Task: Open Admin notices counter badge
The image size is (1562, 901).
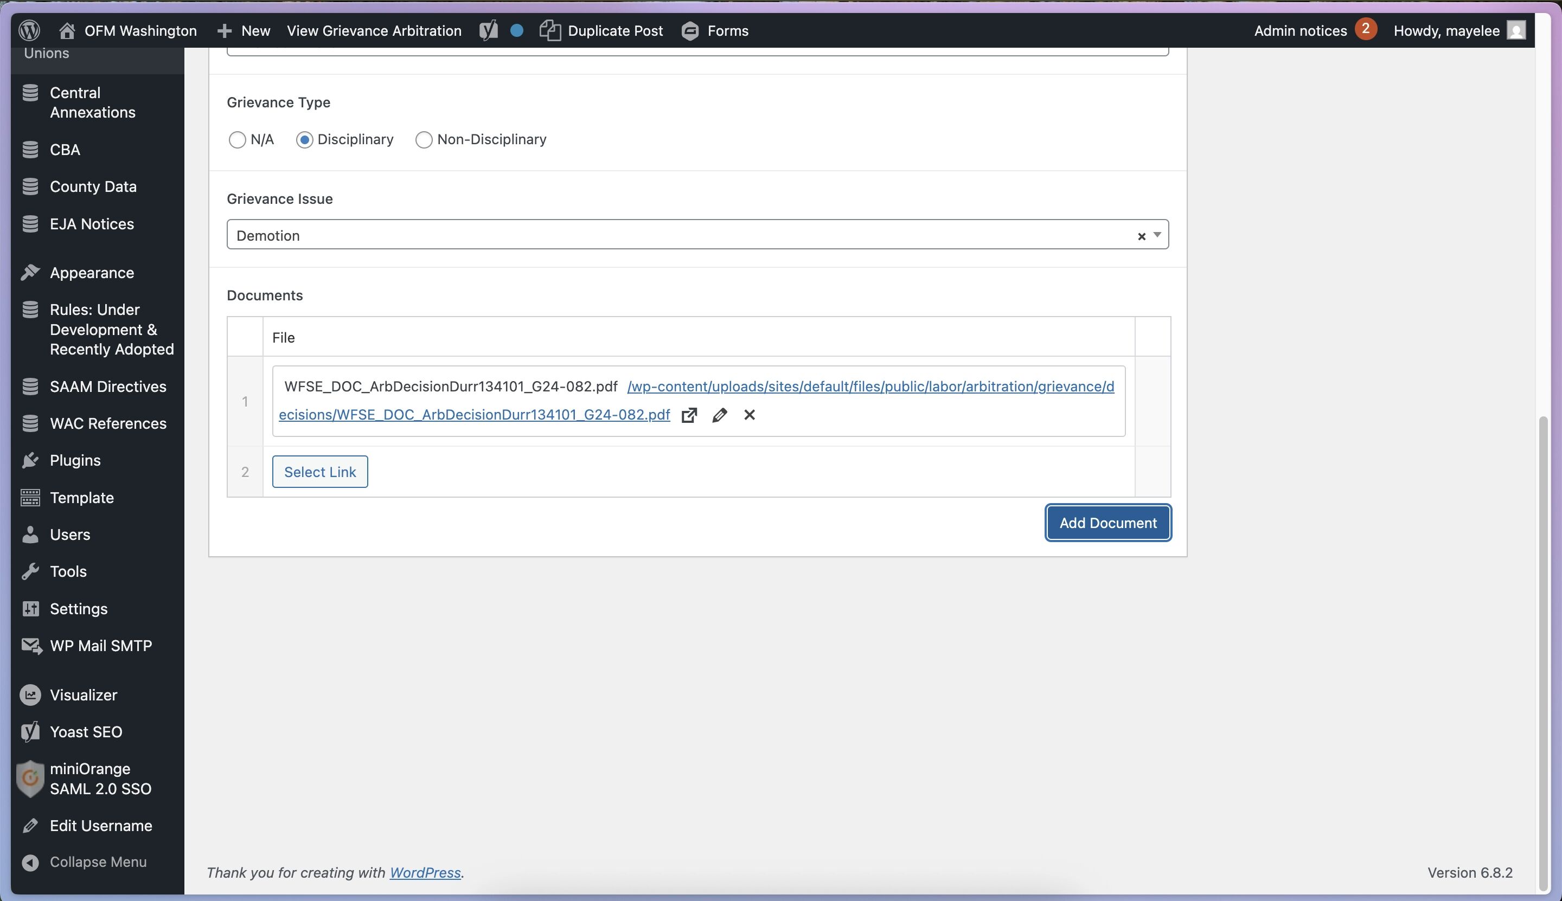Action: point(1365,29)
